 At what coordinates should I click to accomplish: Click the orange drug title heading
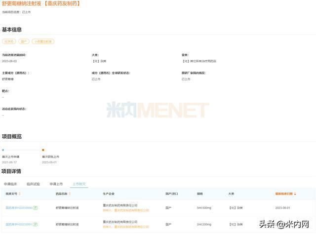click(x=41, y=3)
